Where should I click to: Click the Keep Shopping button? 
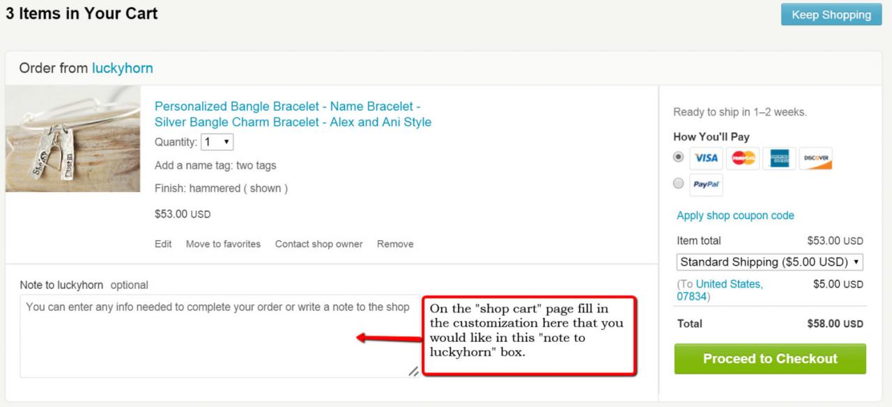click(831, 15)
